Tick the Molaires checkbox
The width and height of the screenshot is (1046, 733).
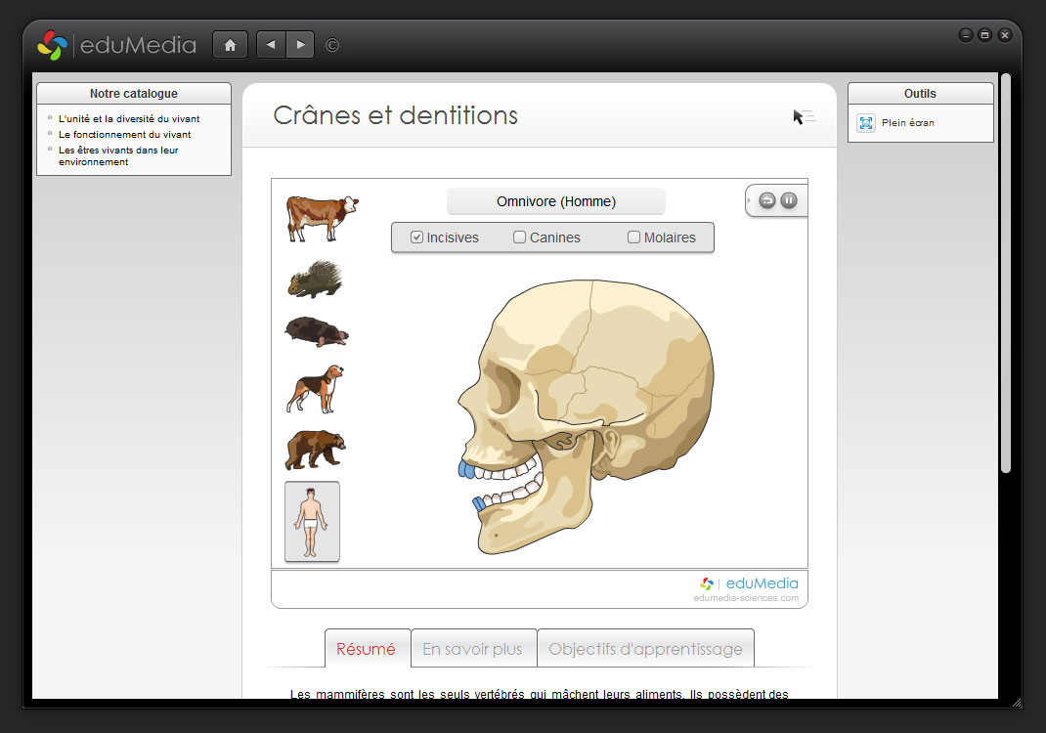pos(633,237)
